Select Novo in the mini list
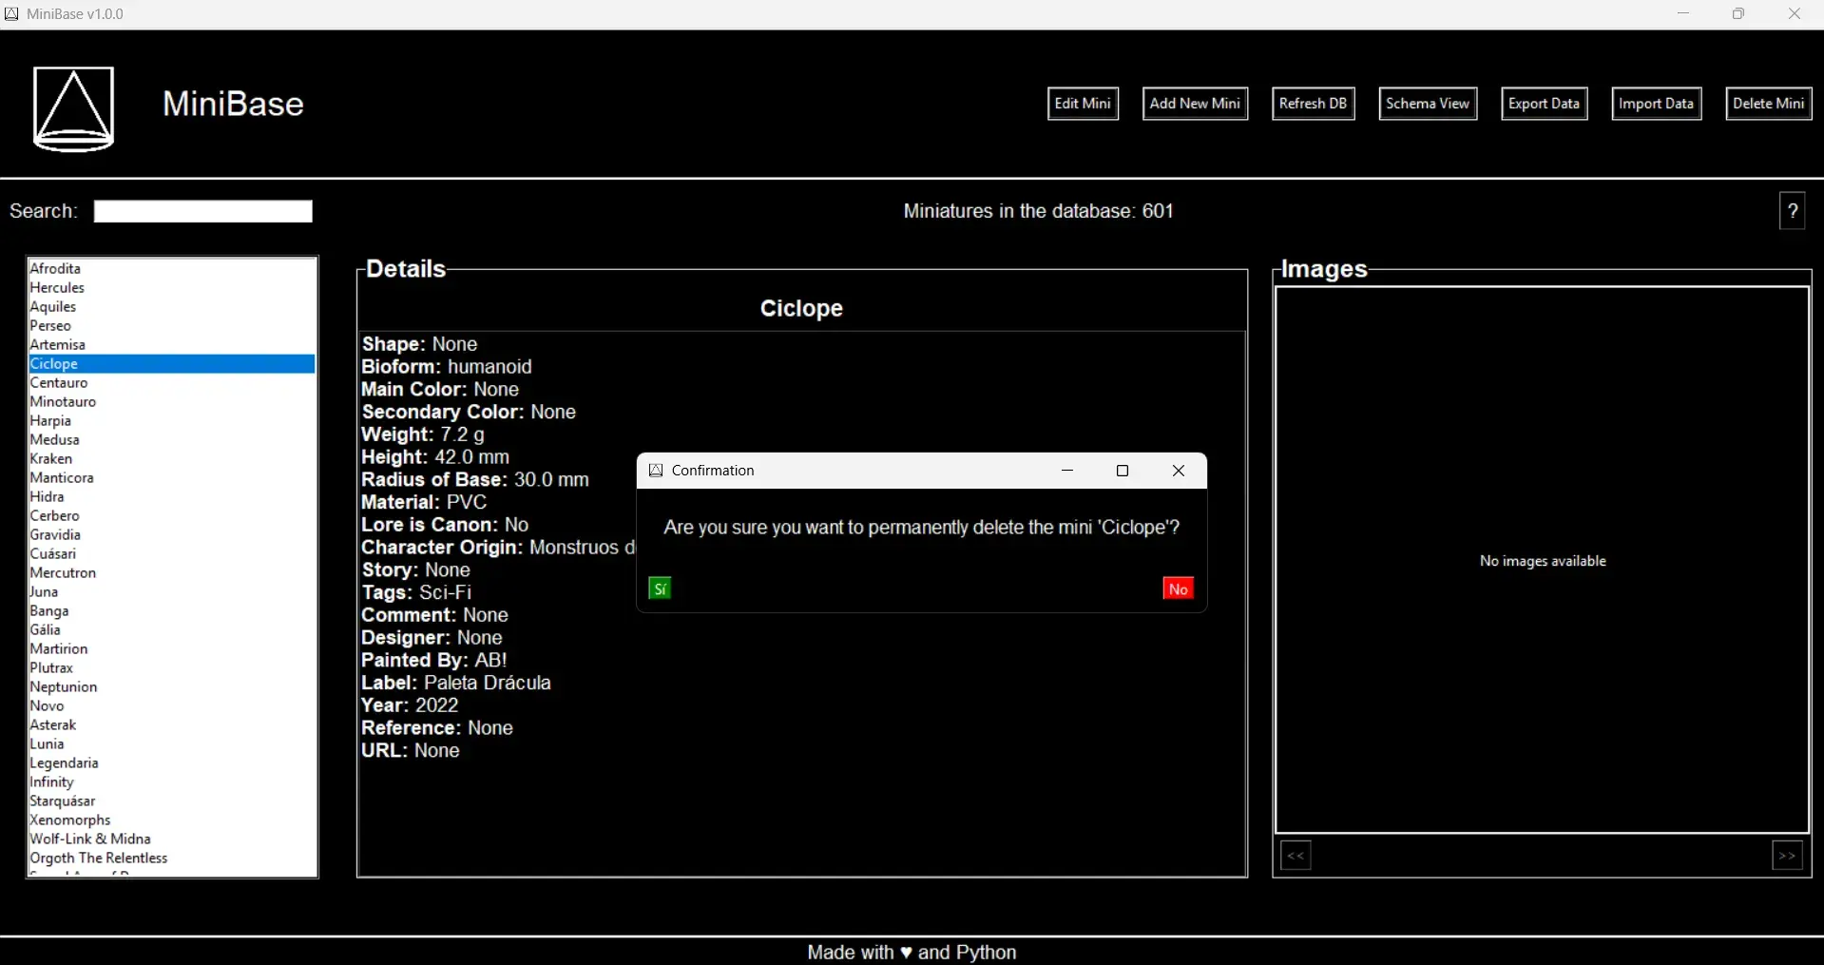The image size is (1824, 965). 172,706
